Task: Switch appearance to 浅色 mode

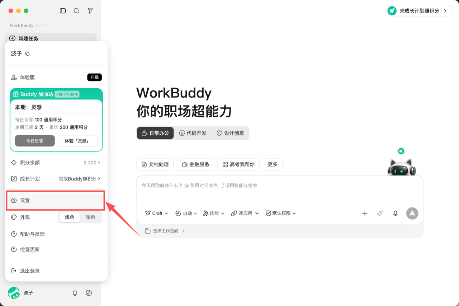Action: coord(70,217)
